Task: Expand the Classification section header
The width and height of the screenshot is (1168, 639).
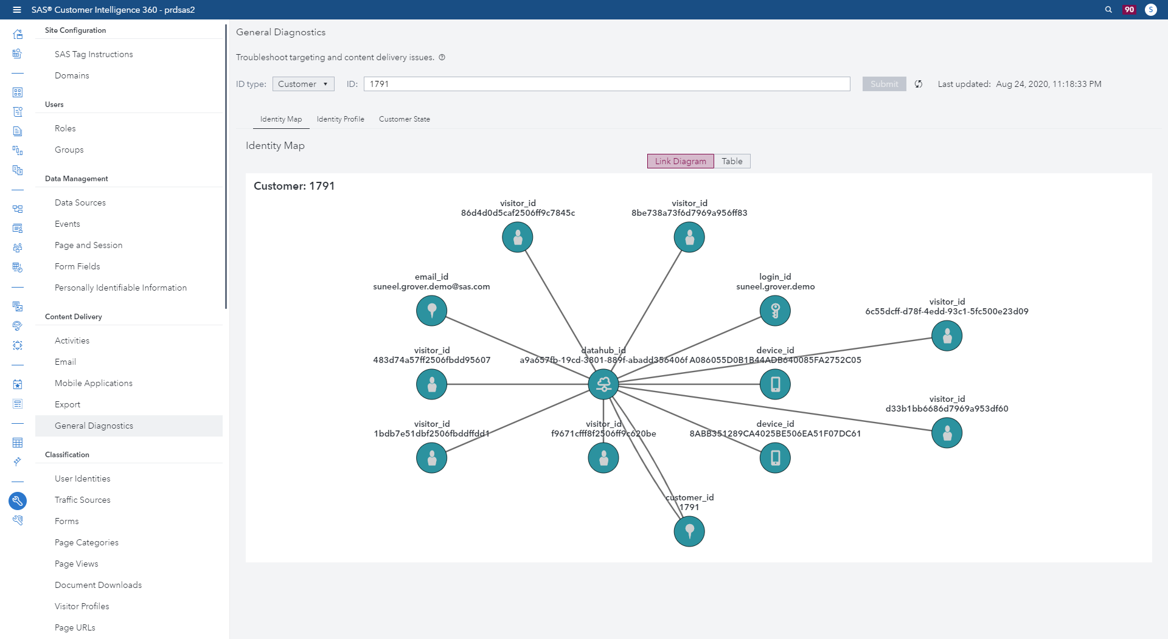Action: click(66, 454)
